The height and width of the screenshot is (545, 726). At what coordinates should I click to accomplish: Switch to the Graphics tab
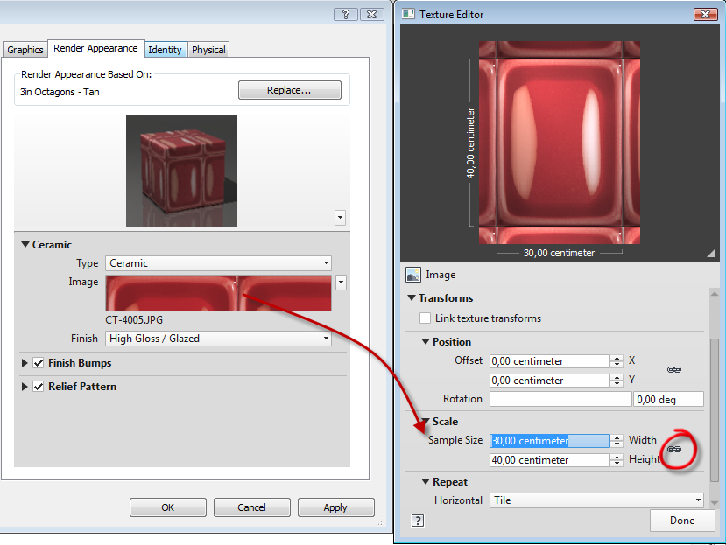click(x=25, y=50)
